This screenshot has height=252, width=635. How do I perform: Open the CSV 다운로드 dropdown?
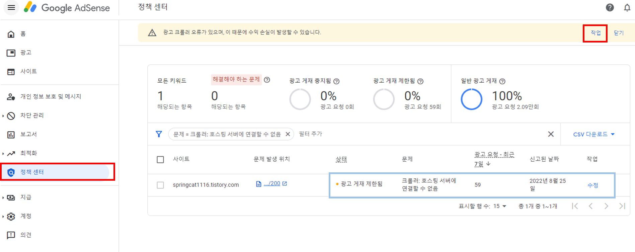pyautogui.click(x=594, y=134)
